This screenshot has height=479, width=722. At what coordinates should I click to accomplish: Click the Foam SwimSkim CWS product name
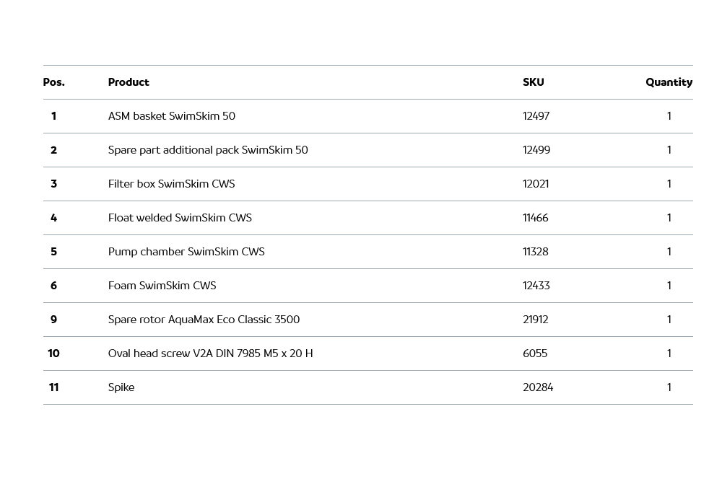click(x=162, y=286)
